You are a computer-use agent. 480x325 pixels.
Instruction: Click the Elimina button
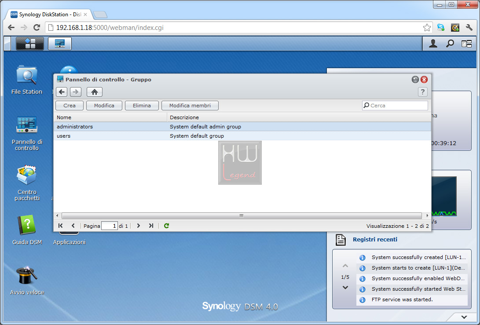[142, 106]
